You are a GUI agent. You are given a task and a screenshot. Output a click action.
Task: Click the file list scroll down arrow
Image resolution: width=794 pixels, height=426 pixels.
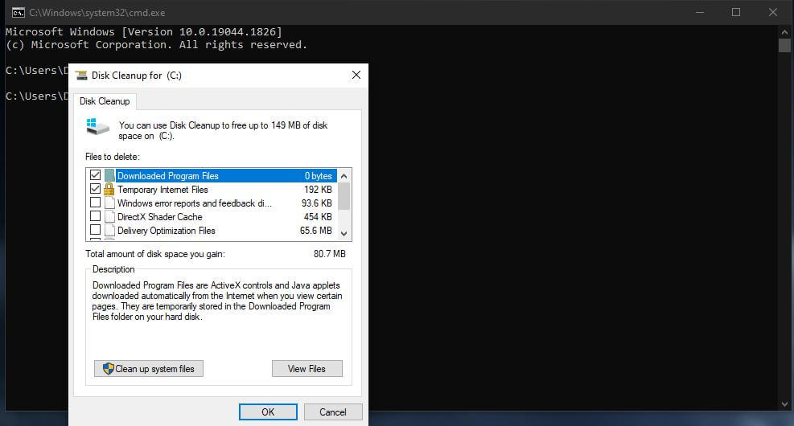tap(344, 233)
